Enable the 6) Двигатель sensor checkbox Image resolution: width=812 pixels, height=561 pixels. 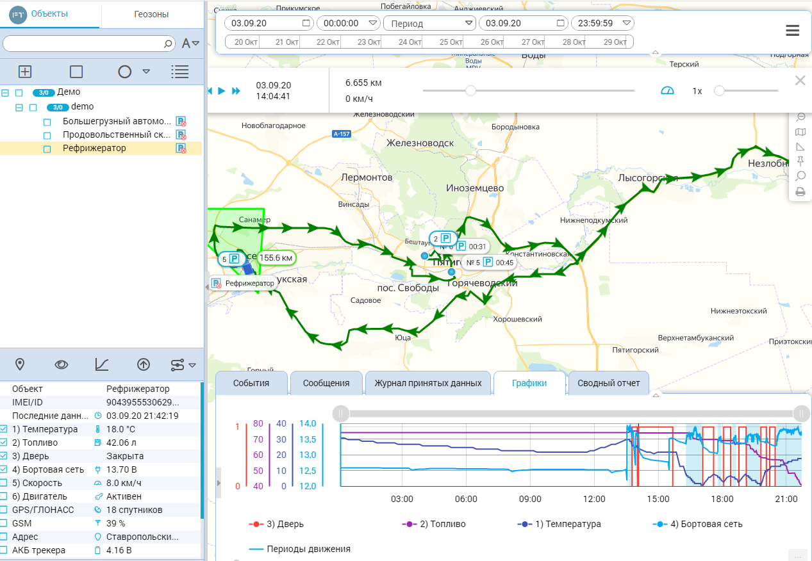pyautogui.click(x=4, y=496)
